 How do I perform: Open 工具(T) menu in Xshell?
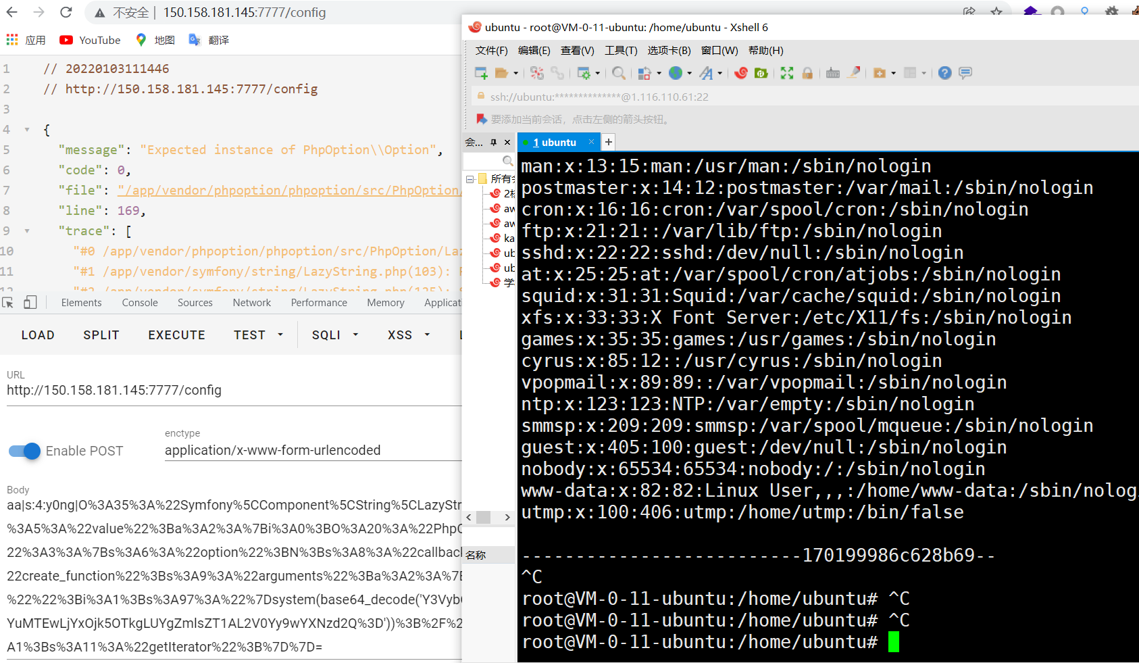[x=621, y=51]
